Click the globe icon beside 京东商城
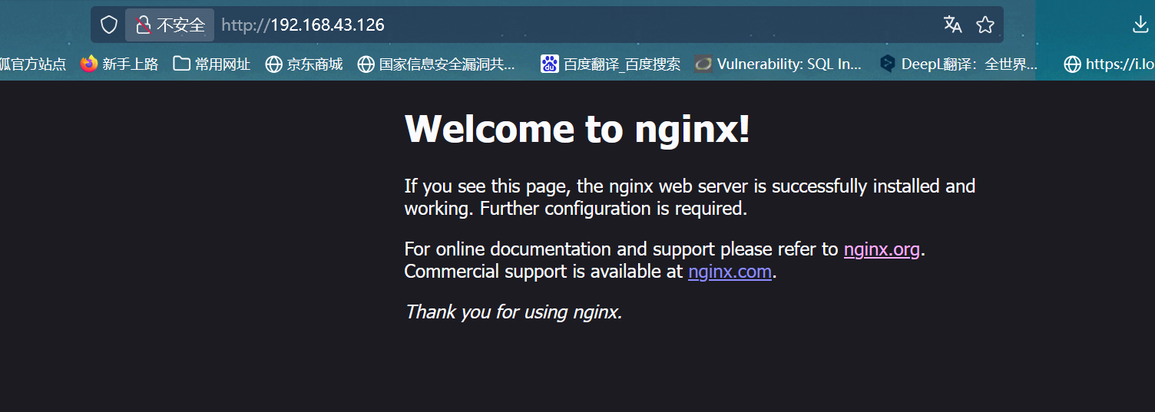Screen dimensions: 1155x412 click(x=273, y=64)
